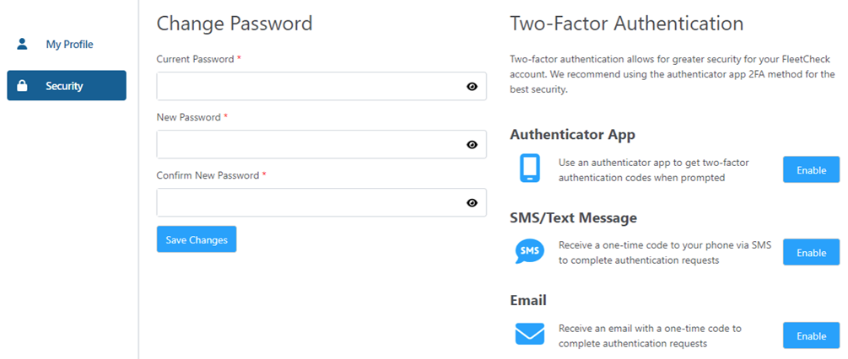The height and width of the screenshot is (359, 848).
Task: Click the Two-Factor Authentication heading
Action: click(626, 24)
